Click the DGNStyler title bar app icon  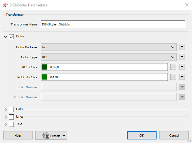[x=5, y=5]
